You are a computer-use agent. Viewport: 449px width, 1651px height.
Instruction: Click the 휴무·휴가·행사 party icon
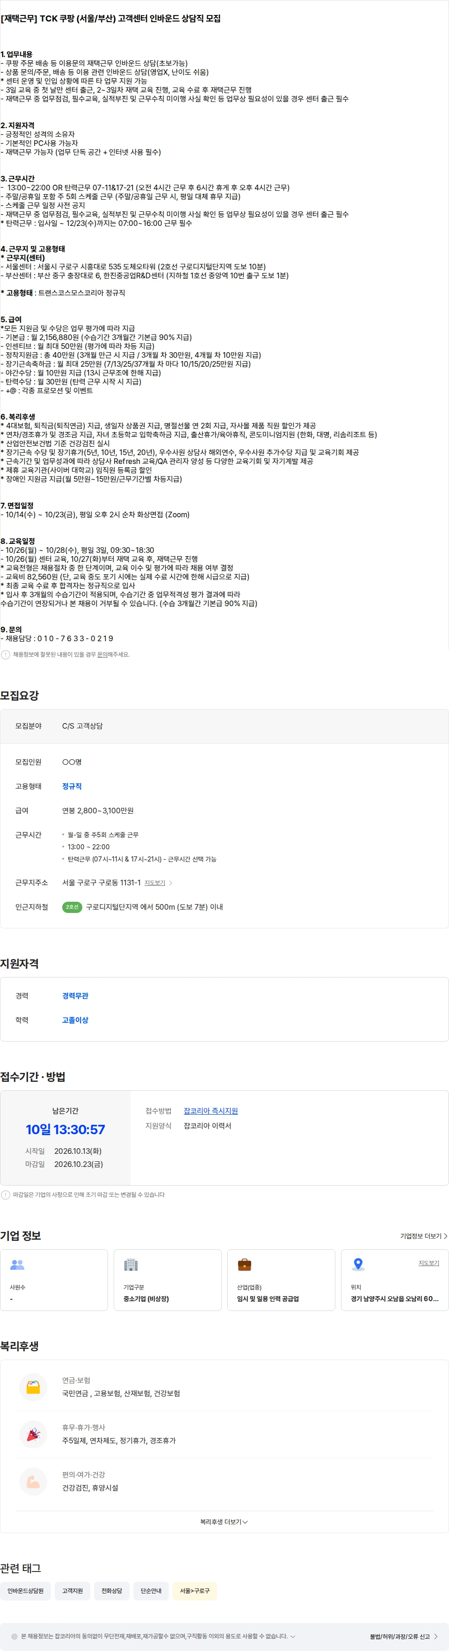[33, 1434]
